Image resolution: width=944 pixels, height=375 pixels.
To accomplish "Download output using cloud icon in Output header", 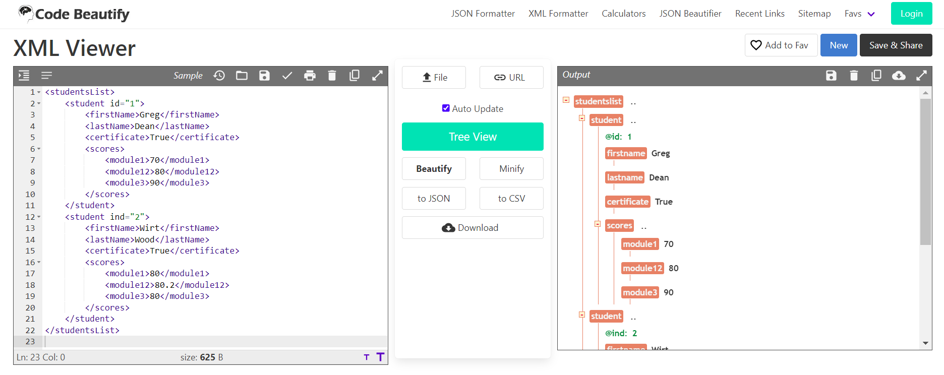I will tap(899, 76).
